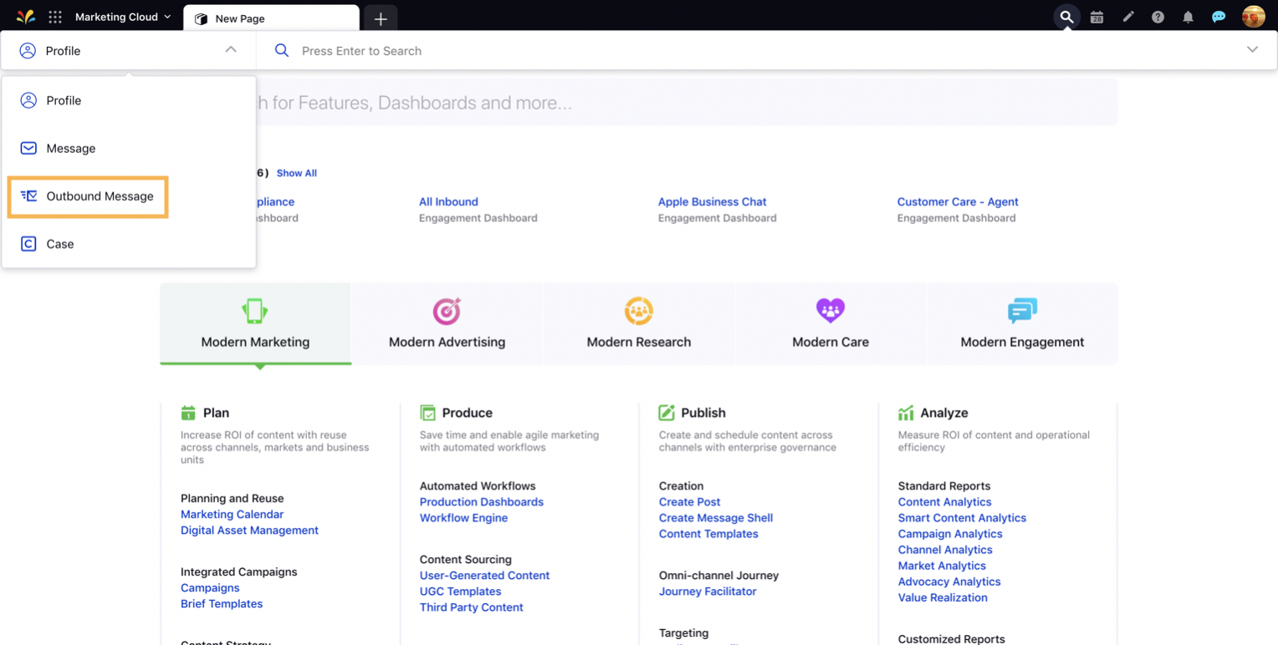Click the Produce checkbox icon
Screen dimensions: 1278x645
[427, 413]
